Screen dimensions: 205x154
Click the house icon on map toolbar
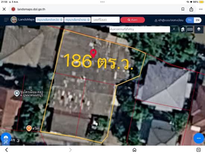pyautogui.click(x=183, y=29)
